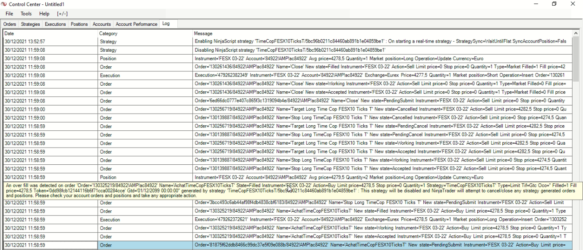Screen dimensions: 583x250
Task: Select the 'Close' order message with state PendingSubmit
Action: [383, 100]
